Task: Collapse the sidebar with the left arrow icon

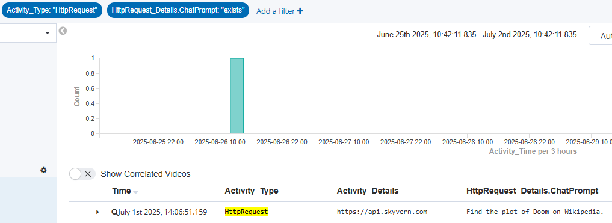Action: click(63, 31)
